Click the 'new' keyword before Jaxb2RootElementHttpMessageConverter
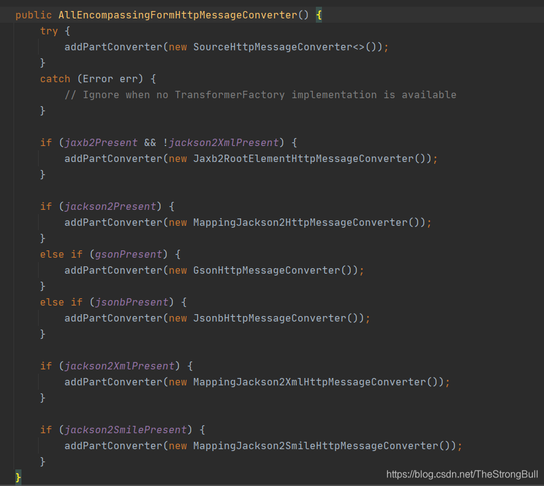 coord(178,159)
